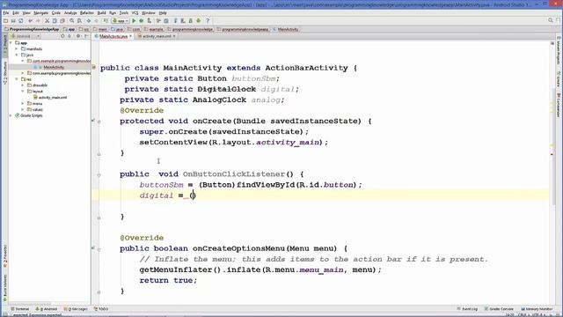Click the Redo toolbar arrow
The height and width of the screenshot is (317, 563).
(38, 21)
